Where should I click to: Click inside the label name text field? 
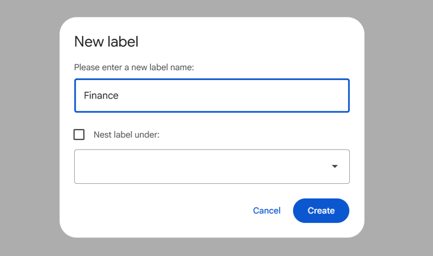point(211,96)
